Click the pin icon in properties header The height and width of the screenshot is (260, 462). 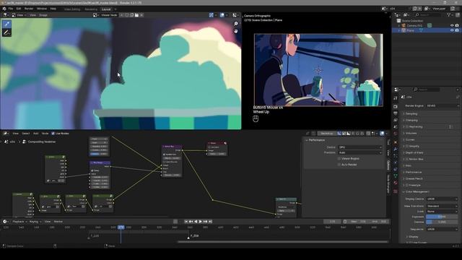[458, 97]
